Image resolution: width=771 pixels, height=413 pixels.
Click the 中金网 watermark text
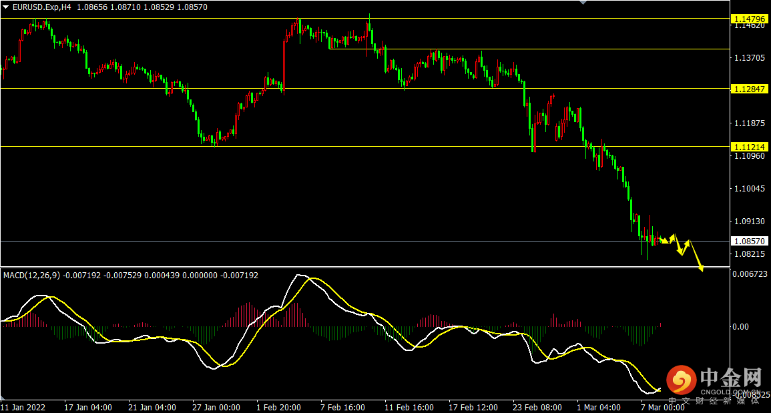(731, 378)
